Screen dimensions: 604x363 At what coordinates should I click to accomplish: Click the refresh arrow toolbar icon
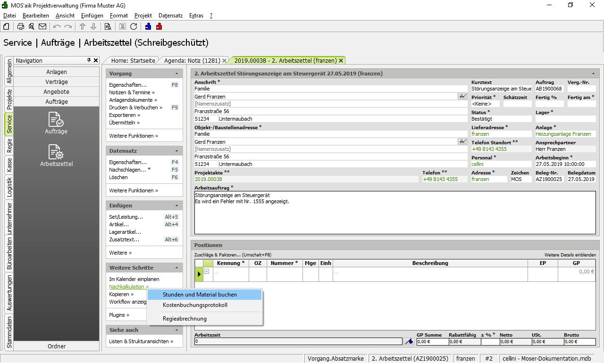(134, 26)
